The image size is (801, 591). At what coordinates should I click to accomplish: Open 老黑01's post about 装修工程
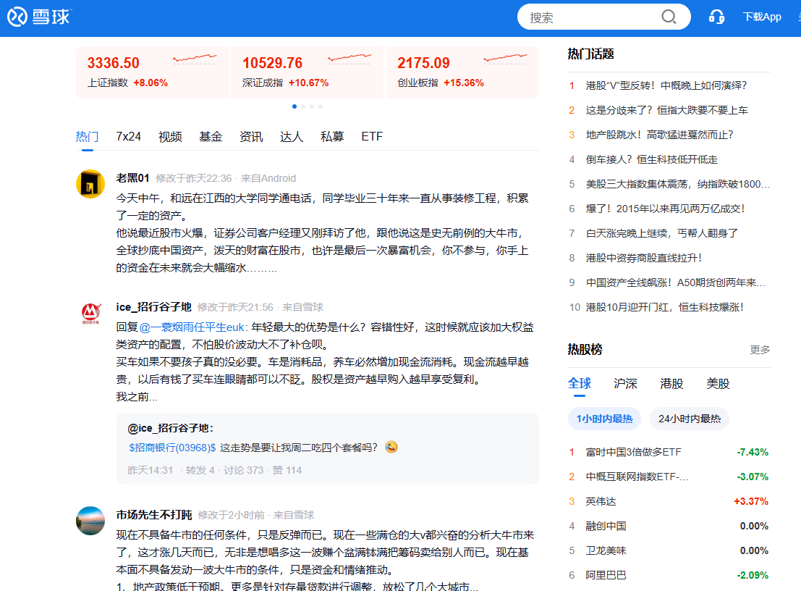[x=322, y=233]
